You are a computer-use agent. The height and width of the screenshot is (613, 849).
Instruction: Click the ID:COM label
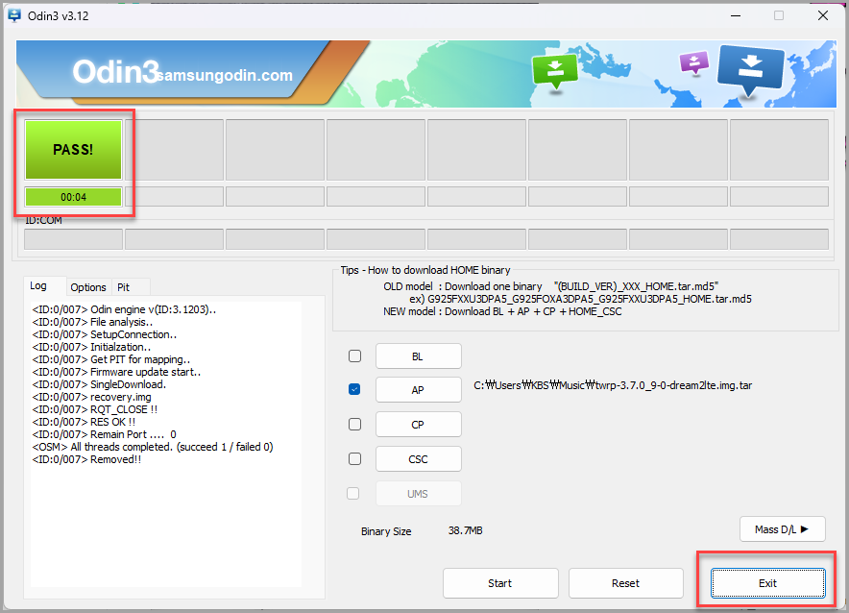[43, 220]
